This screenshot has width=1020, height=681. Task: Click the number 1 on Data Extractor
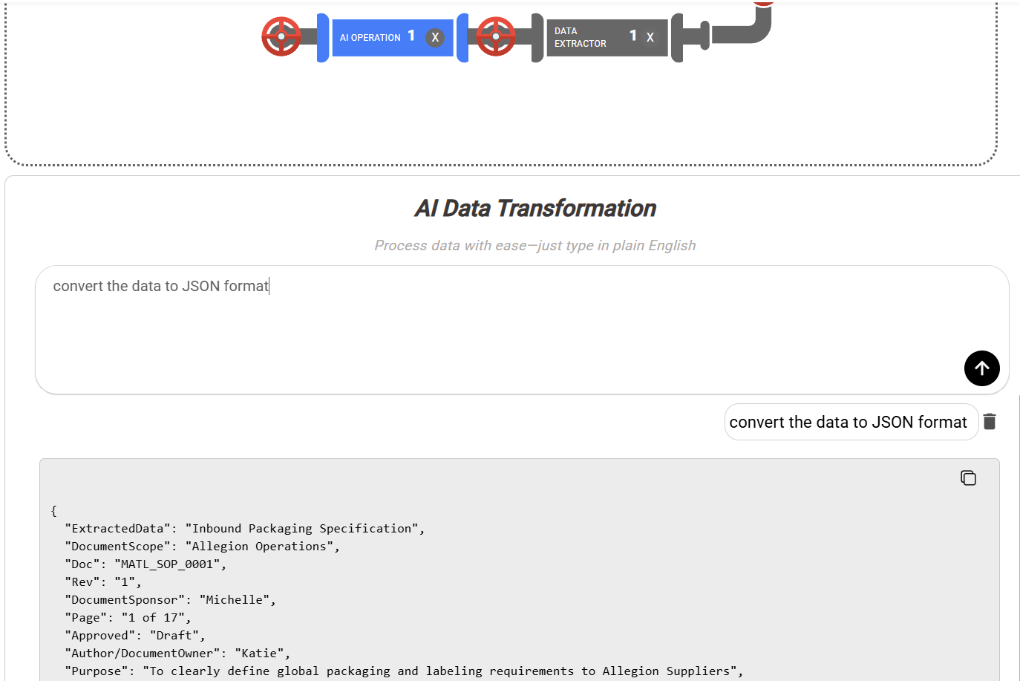pos(633,35)
